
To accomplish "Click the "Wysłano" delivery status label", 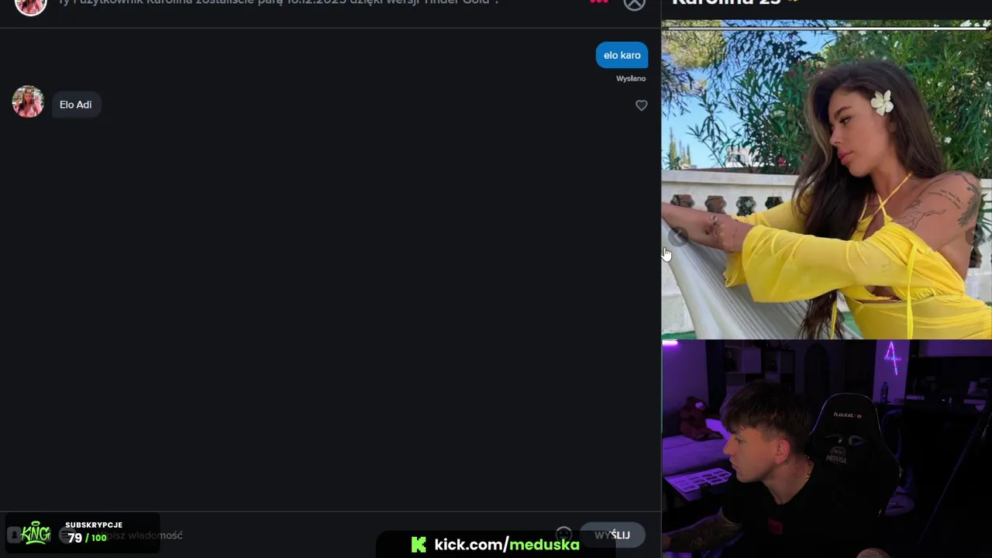I will pos(631,78).
